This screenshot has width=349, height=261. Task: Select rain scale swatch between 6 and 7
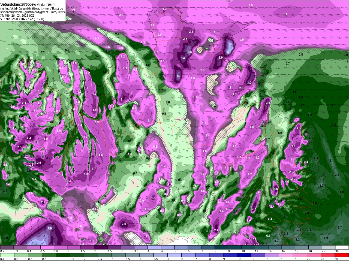188,255
